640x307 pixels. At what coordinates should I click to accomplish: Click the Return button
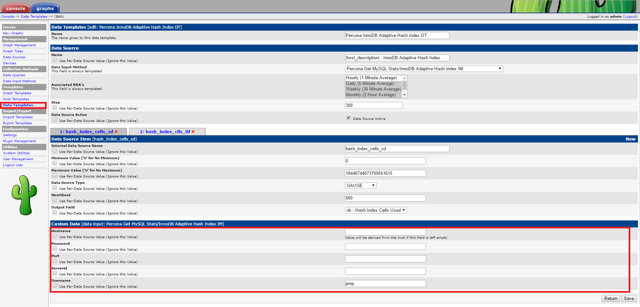tap(611, 299)
